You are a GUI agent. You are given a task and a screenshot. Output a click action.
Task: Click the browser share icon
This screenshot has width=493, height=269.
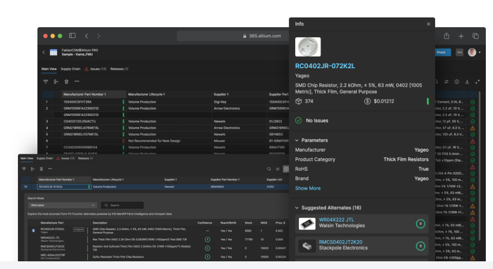click(447, 36)
